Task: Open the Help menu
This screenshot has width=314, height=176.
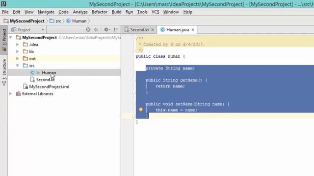Action: click(187, 12)
